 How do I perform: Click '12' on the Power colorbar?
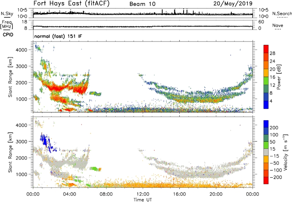tap(272, 85)
